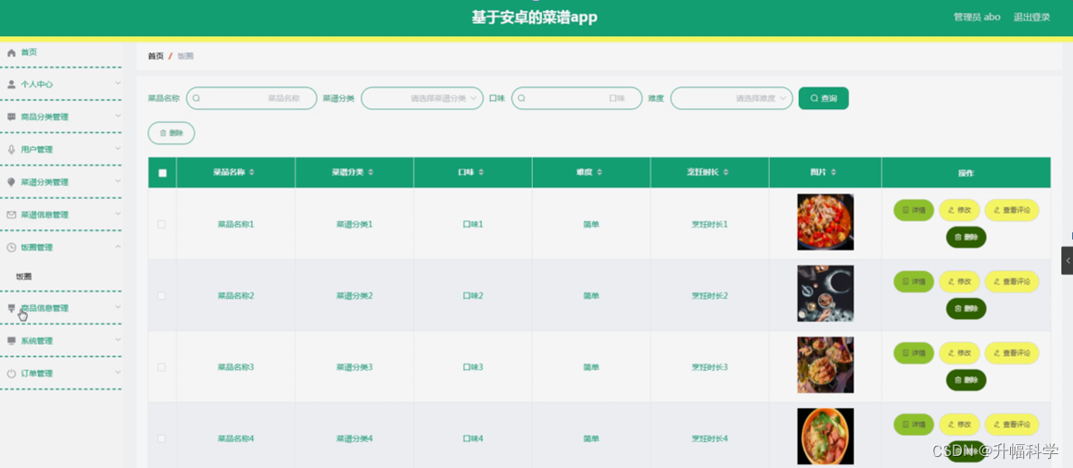
Task: Select the 饭圈 submenu item in the sidebar
Action: (x=24, y=277)
